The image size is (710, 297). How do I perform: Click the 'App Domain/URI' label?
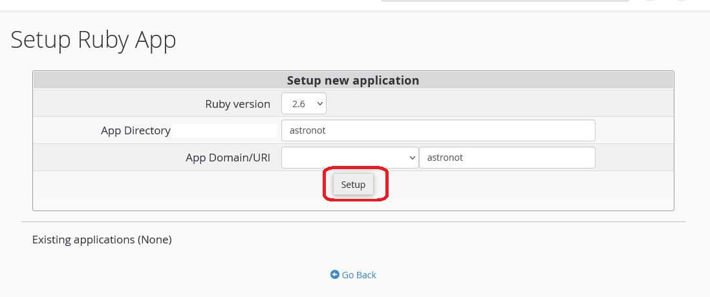(228, 158)
